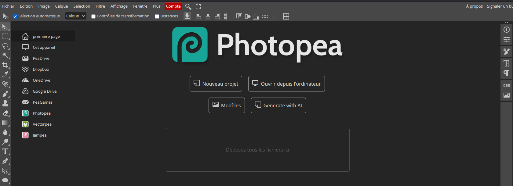Viewport: 513px width, 186px height.
Task: Select the Move tool in the left toolbar
Action: click(x=5, y=27)
